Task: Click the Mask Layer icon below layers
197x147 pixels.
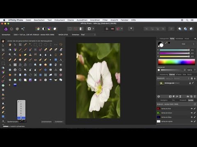Action: point(170,96)
